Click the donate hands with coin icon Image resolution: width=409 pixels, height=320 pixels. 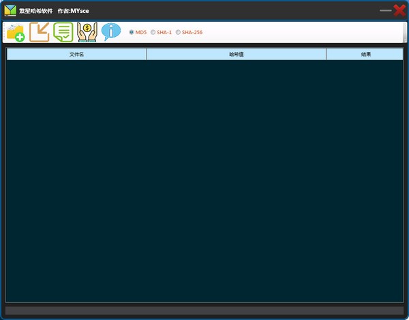click(x=87, y=32)
